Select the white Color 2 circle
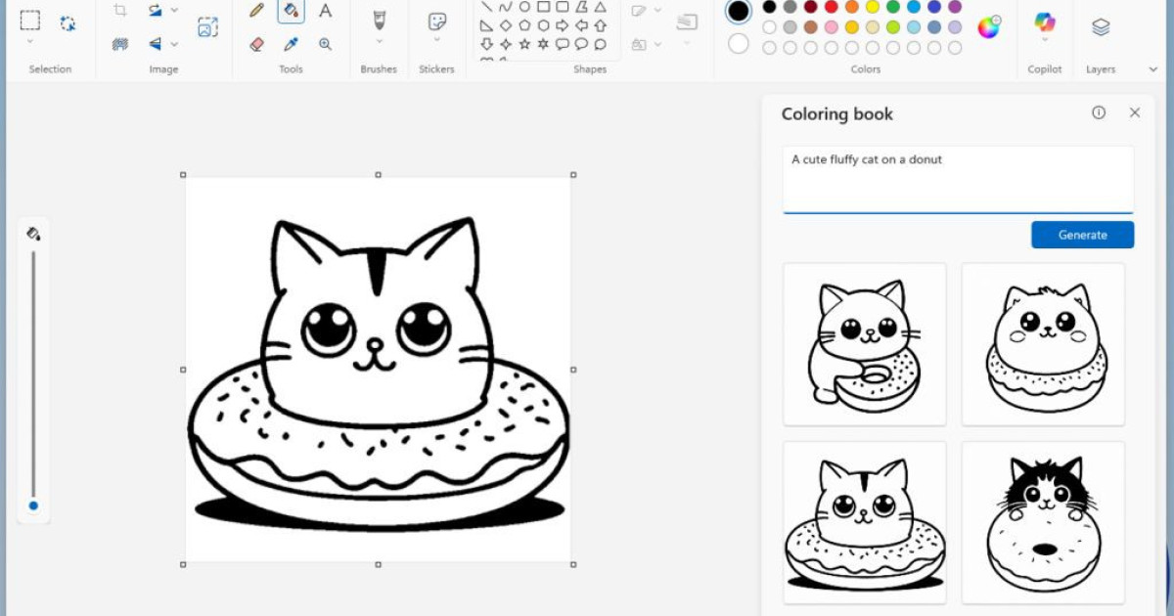Viewport: 1174px width, 616px height. click(739, 44)
